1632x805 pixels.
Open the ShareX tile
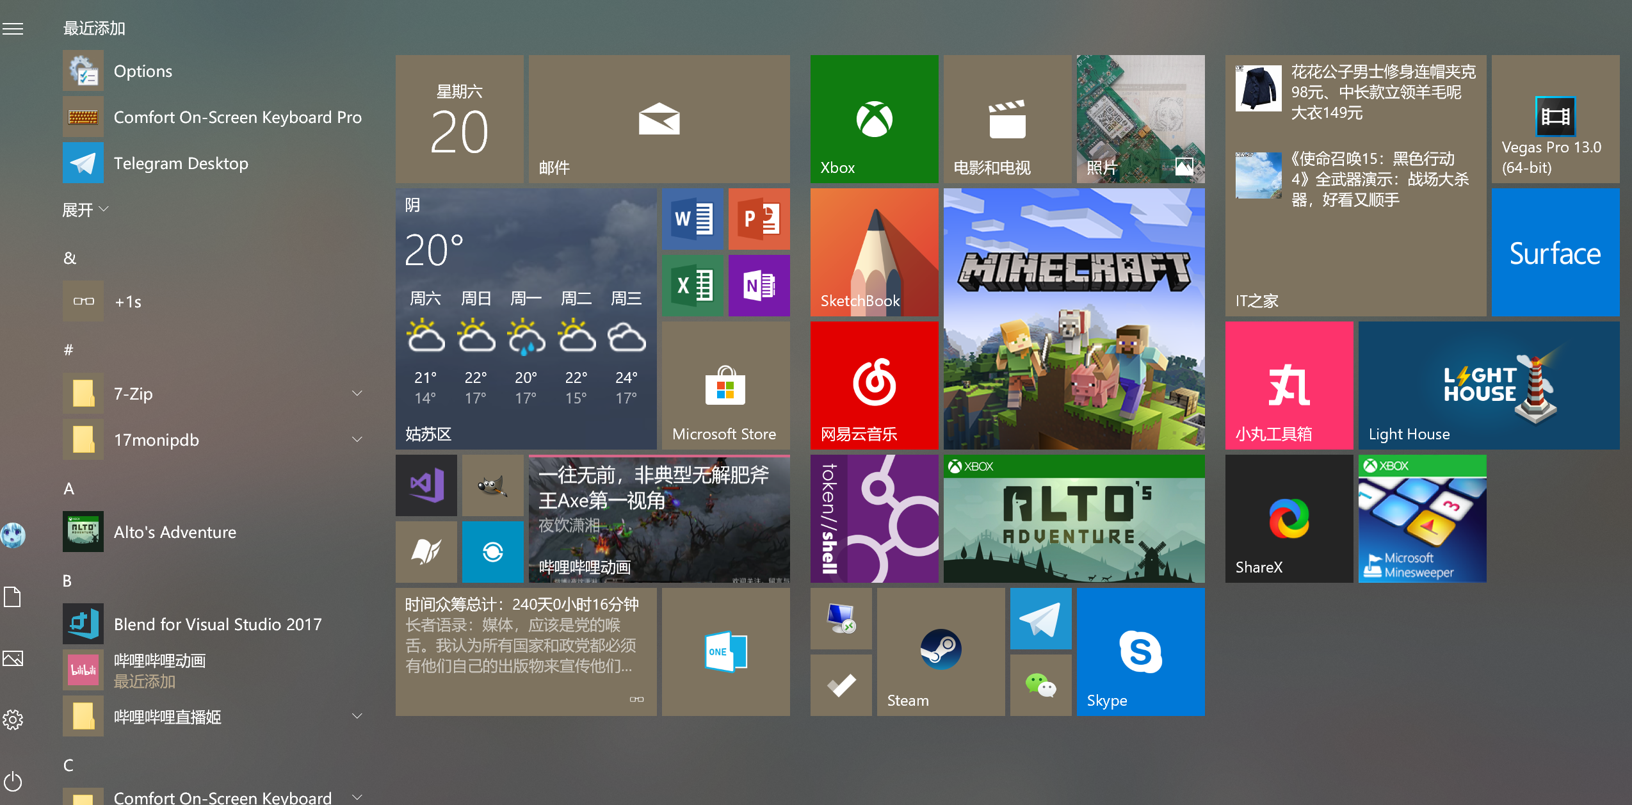coord(1289,519)
